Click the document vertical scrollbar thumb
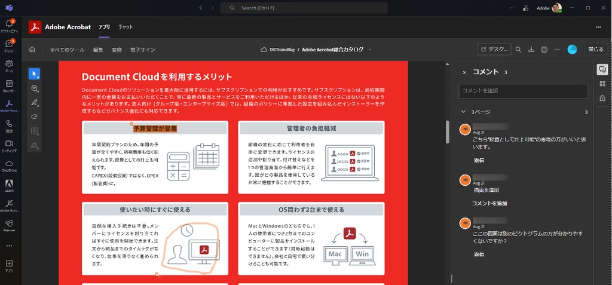 coord(448,132)
